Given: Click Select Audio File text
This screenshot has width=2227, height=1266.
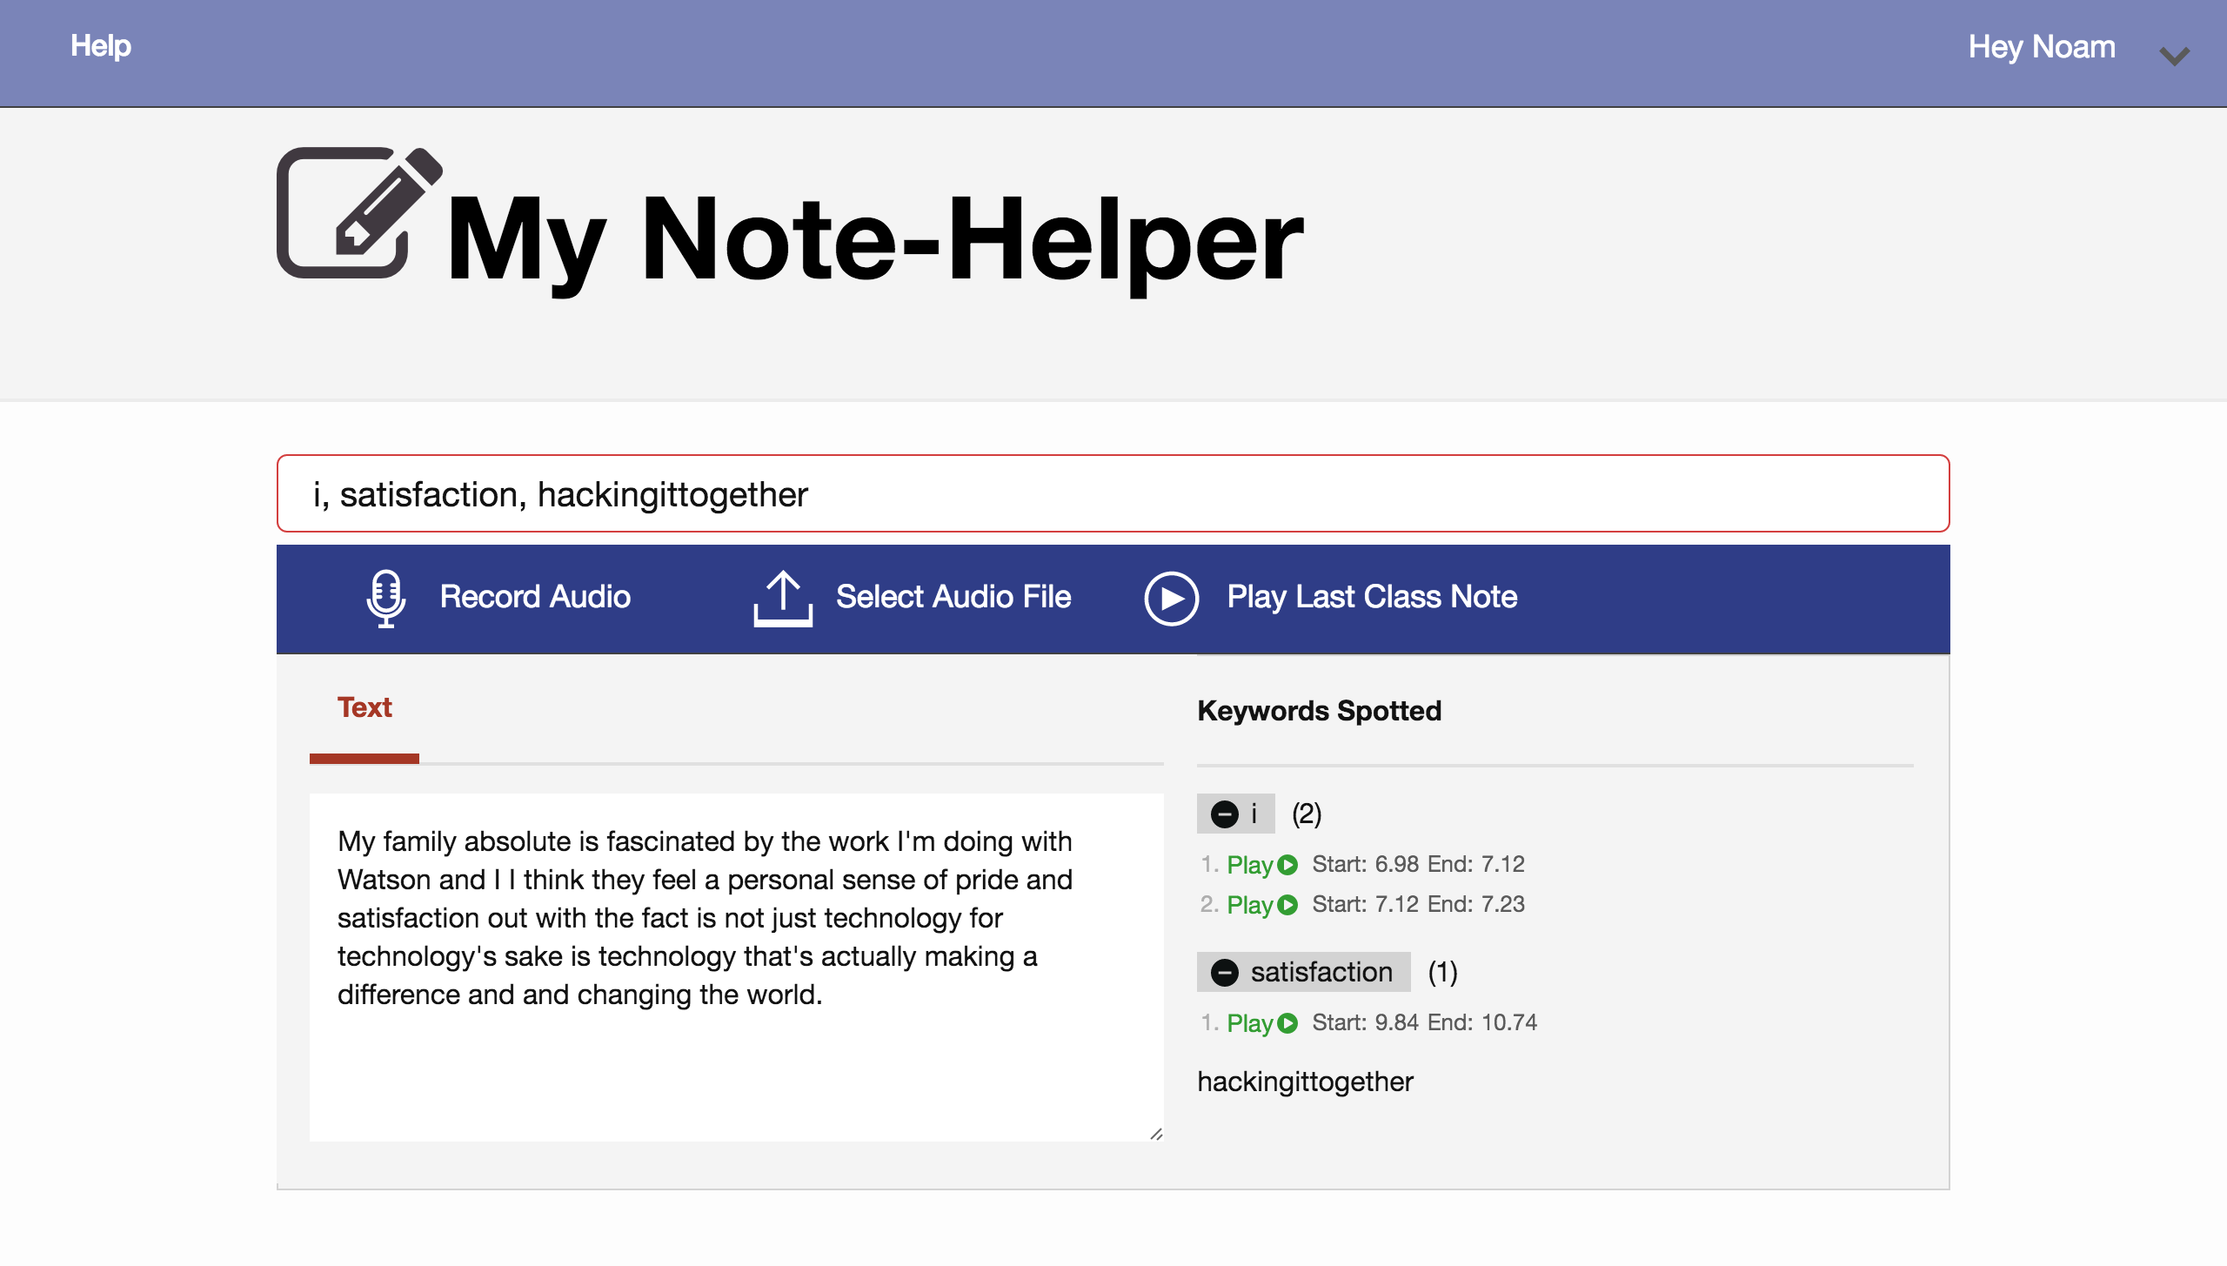Looking at the screenshot, I should tap(953, 597).
